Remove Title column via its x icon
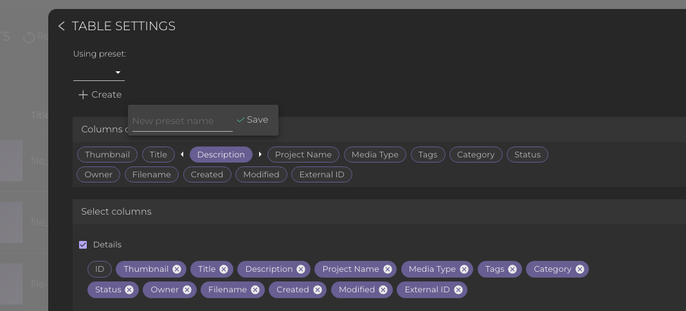Image resolution: width=686 pixels, height=311 pixels. (224, 269)
